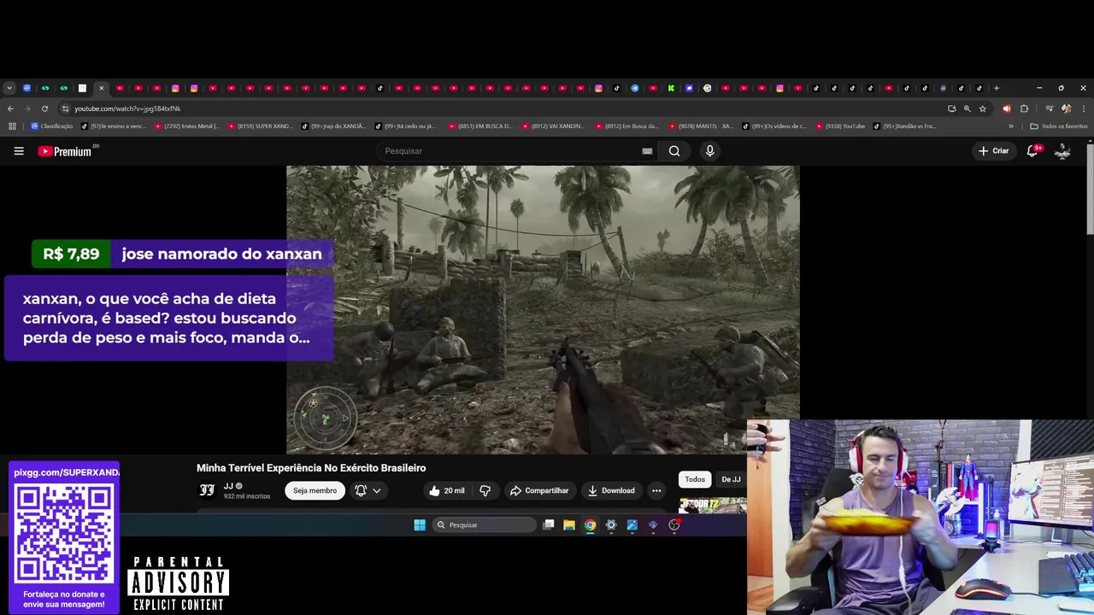Click the YouTube search magnifier button

[x=674, y=151]
